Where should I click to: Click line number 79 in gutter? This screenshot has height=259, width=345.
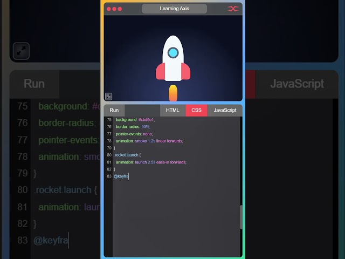[x=109, y=148]
